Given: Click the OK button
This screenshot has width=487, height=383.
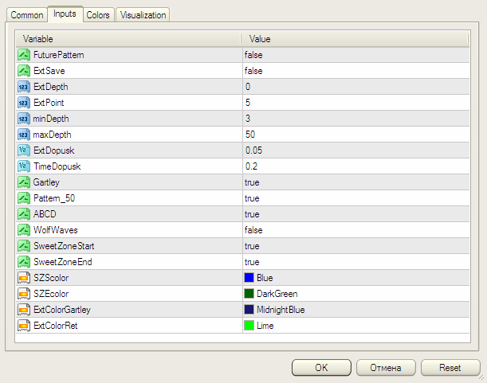Looking at the screenshot, I should (x=321, y=368).
